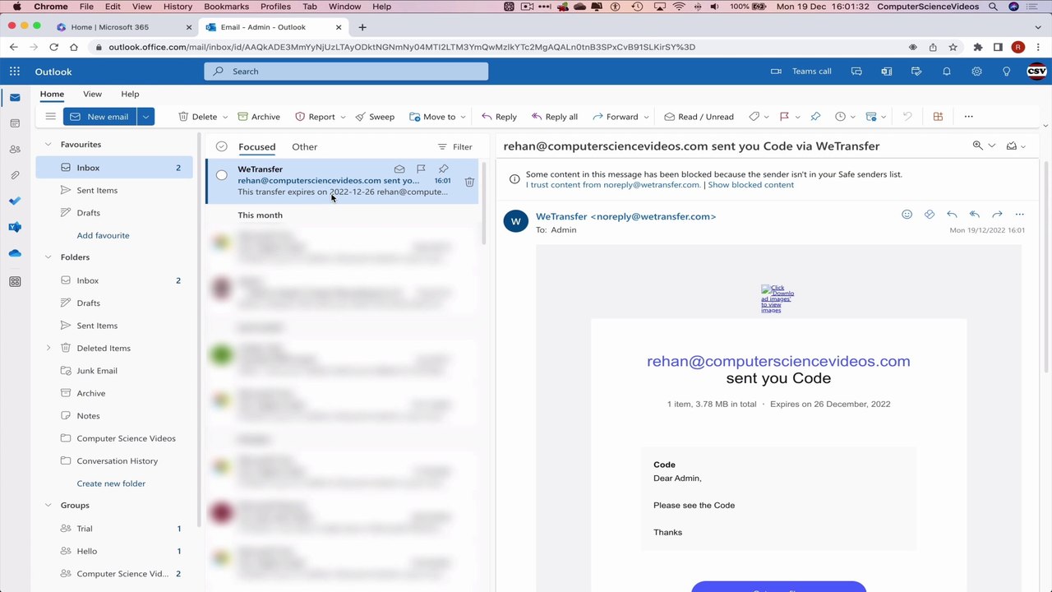
Task: Open the notifications bell in the header
Action: [x=946, y=72]
